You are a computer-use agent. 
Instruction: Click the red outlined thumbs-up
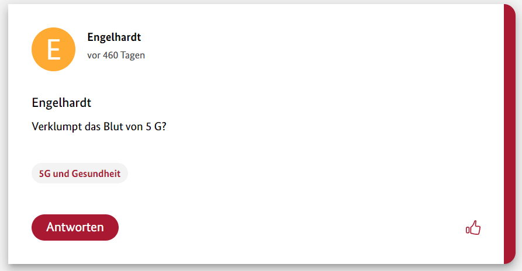(473, 228)
